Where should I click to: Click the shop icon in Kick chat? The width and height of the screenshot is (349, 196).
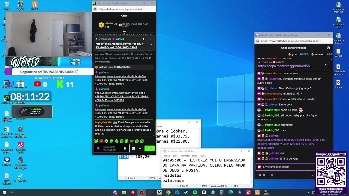click(134, 148)
